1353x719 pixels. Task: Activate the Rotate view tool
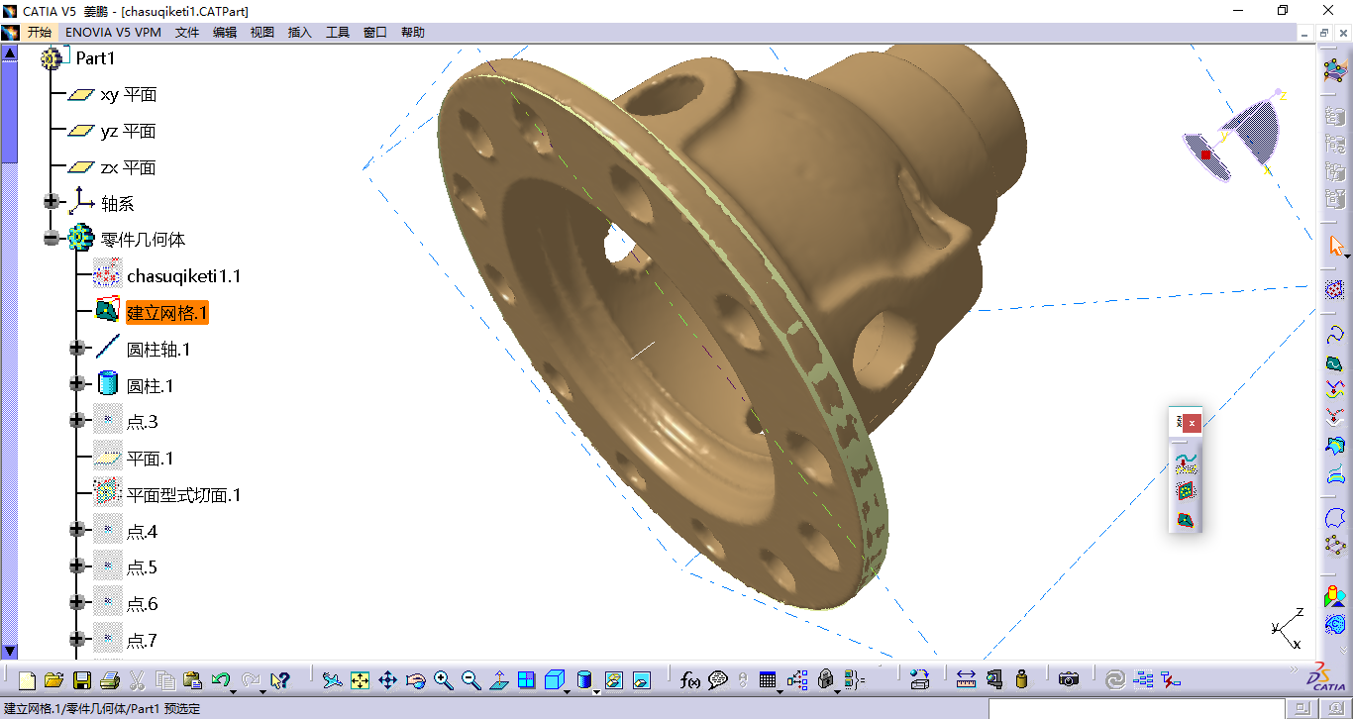point(415,680)
